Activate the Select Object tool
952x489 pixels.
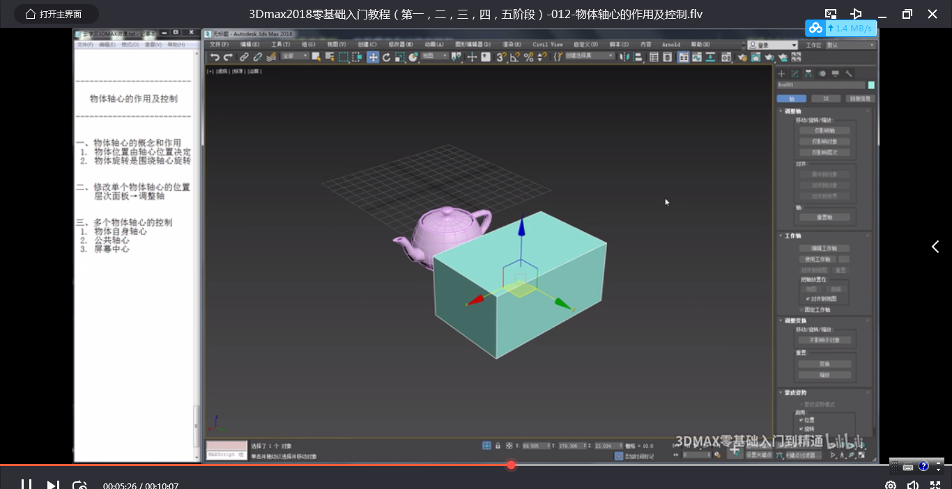pos(316,57)
